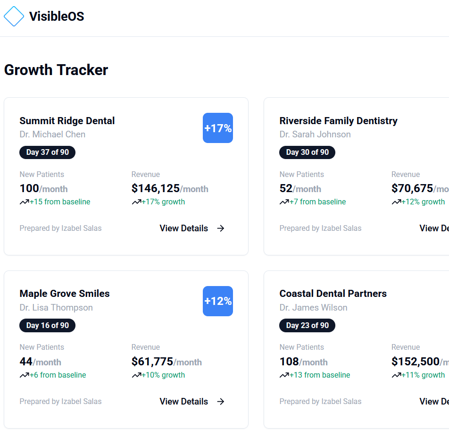Viewport: 449px width, 430px height.
Task: Click the arrow icon in Maple Grove Smiles card
Action: (221, 402)
